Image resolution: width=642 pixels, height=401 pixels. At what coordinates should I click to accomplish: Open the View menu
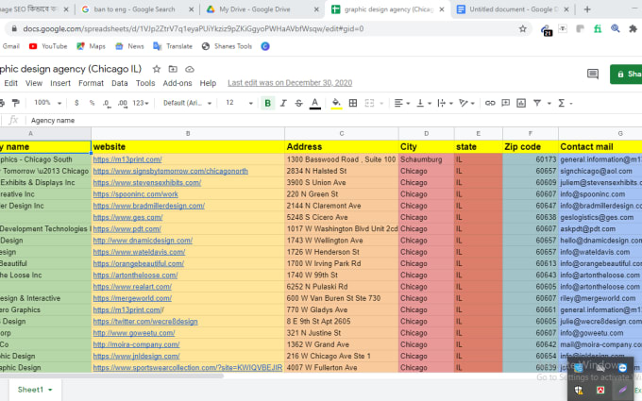(x=34, y=83)
